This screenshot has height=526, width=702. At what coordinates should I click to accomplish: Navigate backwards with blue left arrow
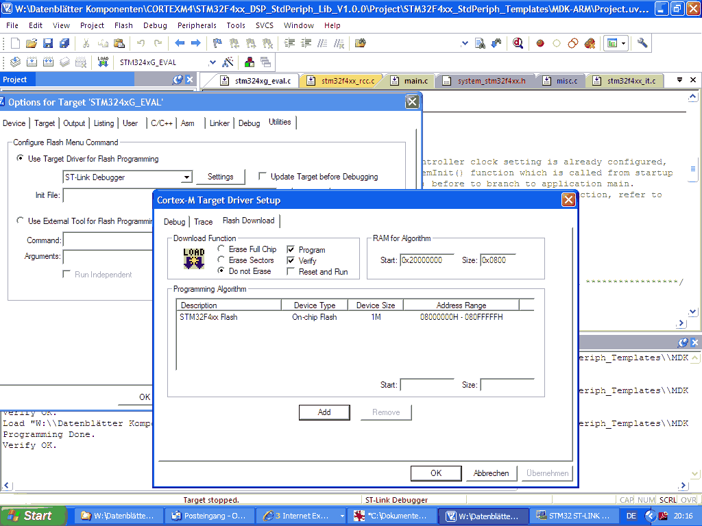pos(180,43)
